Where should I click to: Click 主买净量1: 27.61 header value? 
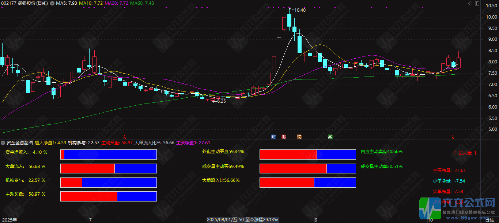click(193, 142)
